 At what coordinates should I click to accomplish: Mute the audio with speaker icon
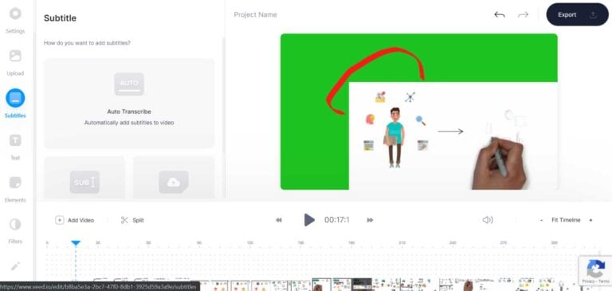[488, 220]
